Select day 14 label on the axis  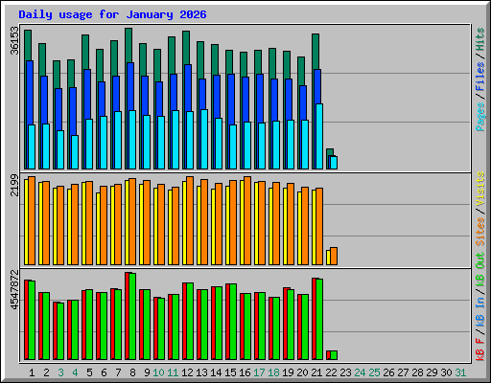pyautogui.click(x=216, y=372)
